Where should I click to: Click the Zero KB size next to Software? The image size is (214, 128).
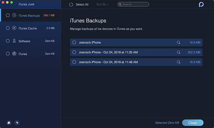click(50, 41)
